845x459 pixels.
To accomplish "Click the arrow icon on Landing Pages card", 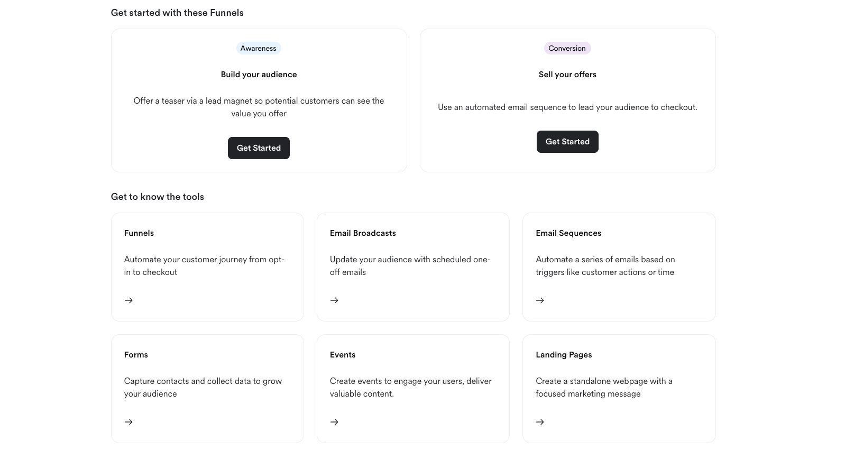I will (x=540, y=421).
